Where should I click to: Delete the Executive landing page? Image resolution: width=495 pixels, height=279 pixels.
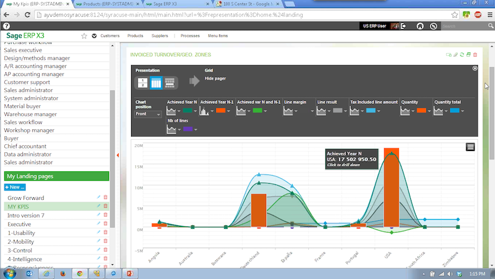[105, 224]
